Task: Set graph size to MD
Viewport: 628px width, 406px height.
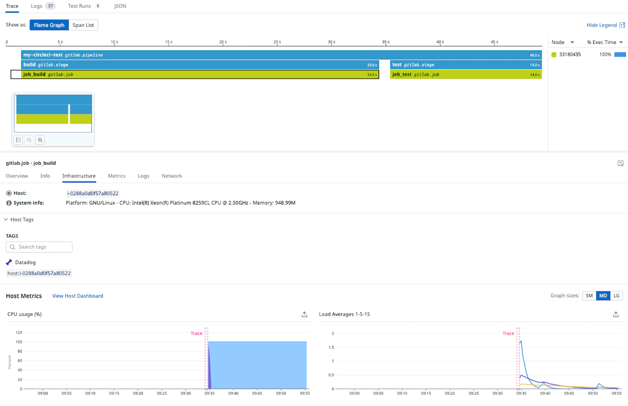Action: (603, 296)
